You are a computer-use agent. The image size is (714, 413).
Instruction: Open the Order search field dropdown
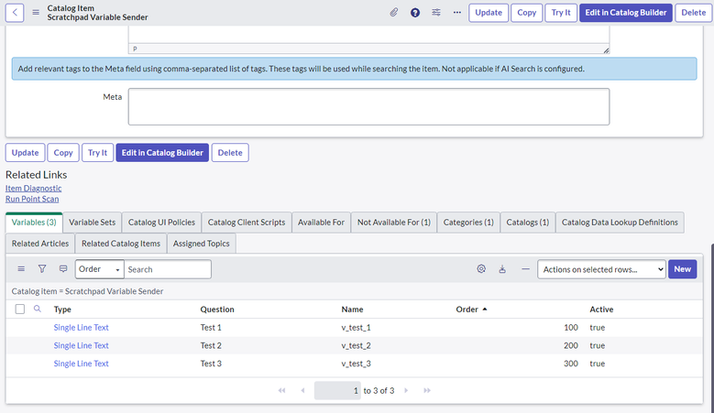100,269
